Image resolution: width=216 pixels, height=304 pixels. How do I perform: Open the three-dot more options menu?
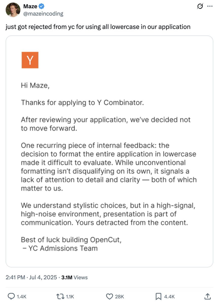point(209,6)
